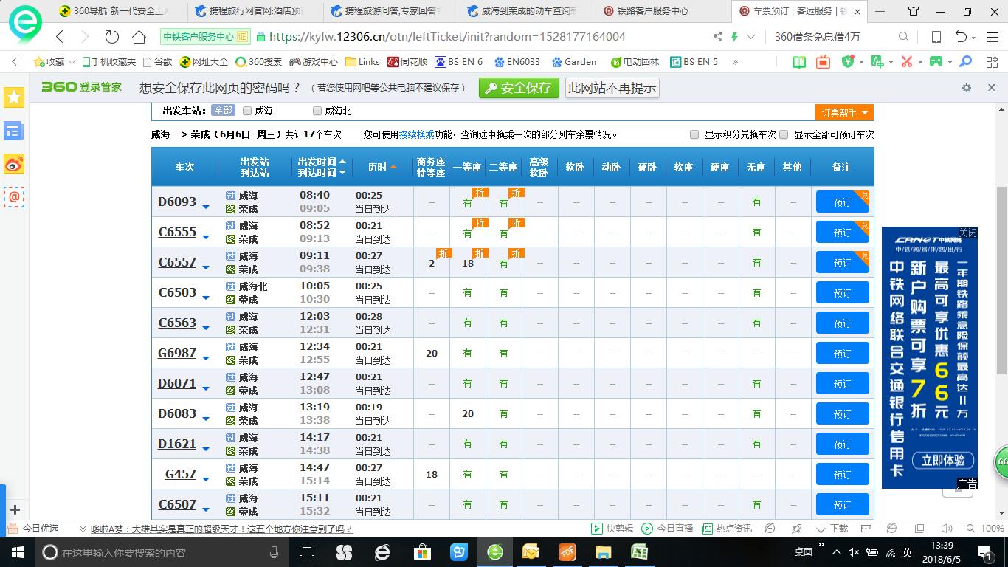Image resolution: width=1008 pixels, height=567 pixels.
Task: Open the favorites star in the left sidebar
Action: [x=14, y=97]
